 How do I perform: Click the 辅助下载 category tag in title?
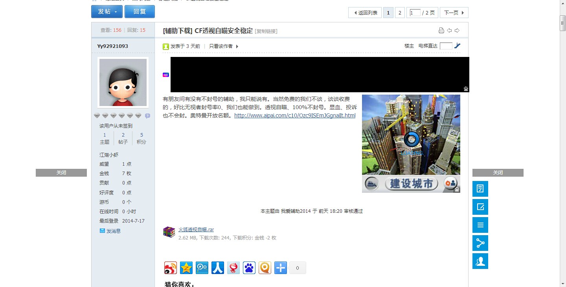[x=177, y=31]
